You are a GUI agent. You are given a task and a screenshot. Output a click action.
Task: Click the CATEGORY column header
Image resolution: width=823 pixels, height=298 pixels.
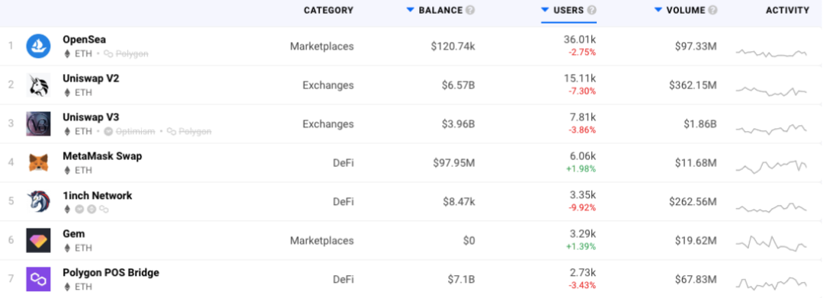click(328, 10)
